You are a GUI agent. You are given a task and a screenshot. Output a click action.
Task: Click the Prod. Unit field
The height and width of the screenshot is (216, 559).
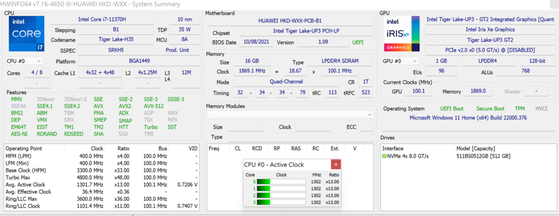coord(177,50)
